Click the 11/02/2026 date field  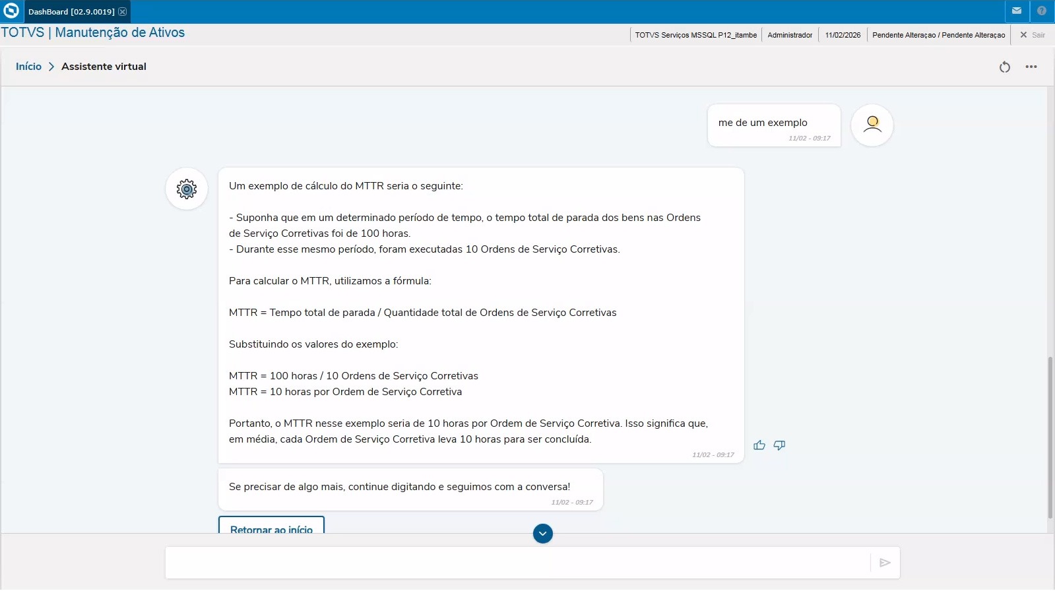pos(843,35)
